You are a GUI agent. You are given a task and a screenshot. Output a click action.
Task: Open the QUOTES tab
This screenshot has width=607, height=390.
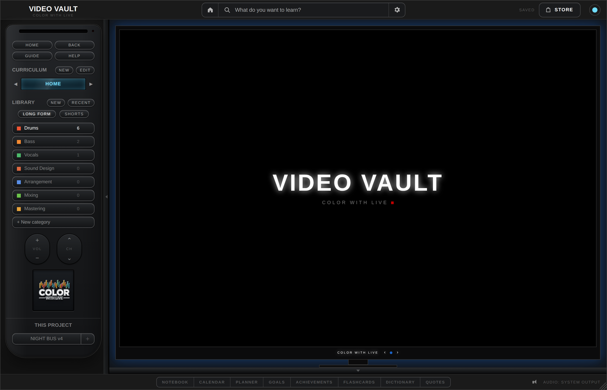[x=435, y=382]
